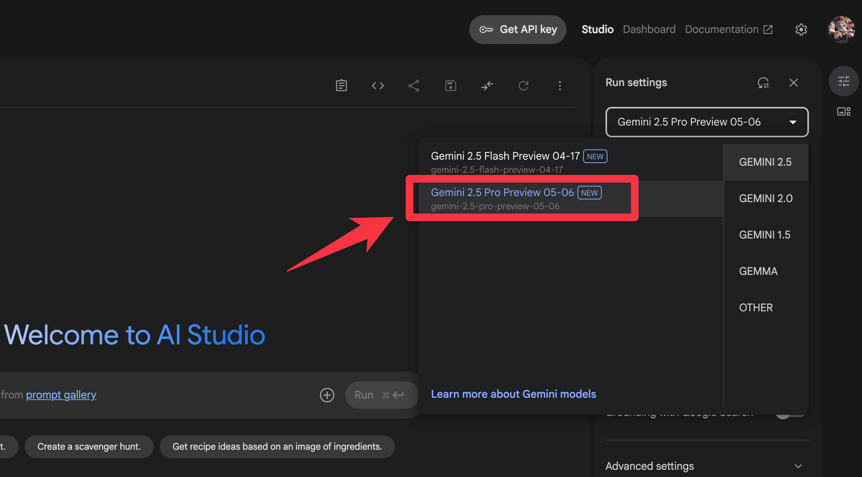
Task: Select the GEMINI 2.0 model category
Action: click(x=766, y=198)
